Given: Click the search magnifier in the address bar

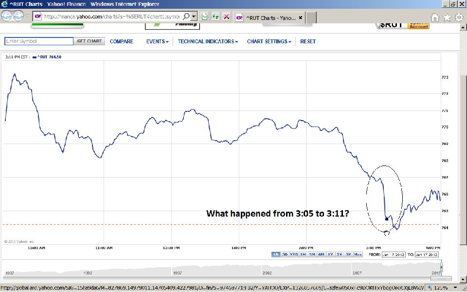Looking at the screenshot, I should pos(186,17).
